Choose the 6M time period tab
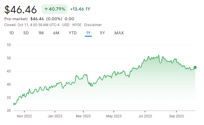The width and height of the screenshot is (204, 125). pos(56,33)
